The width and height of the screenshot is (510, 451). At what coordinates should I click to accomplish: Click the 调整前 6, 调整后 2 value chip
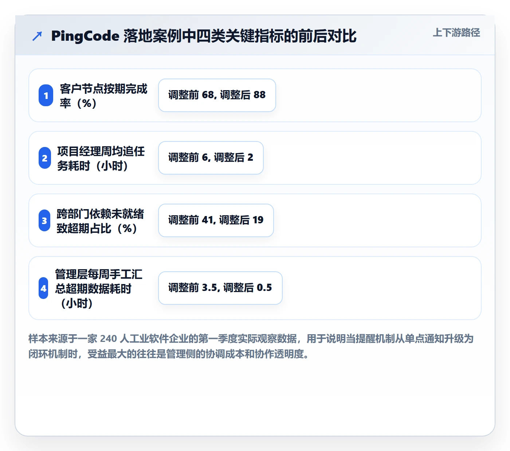click(x=211, y=158)
